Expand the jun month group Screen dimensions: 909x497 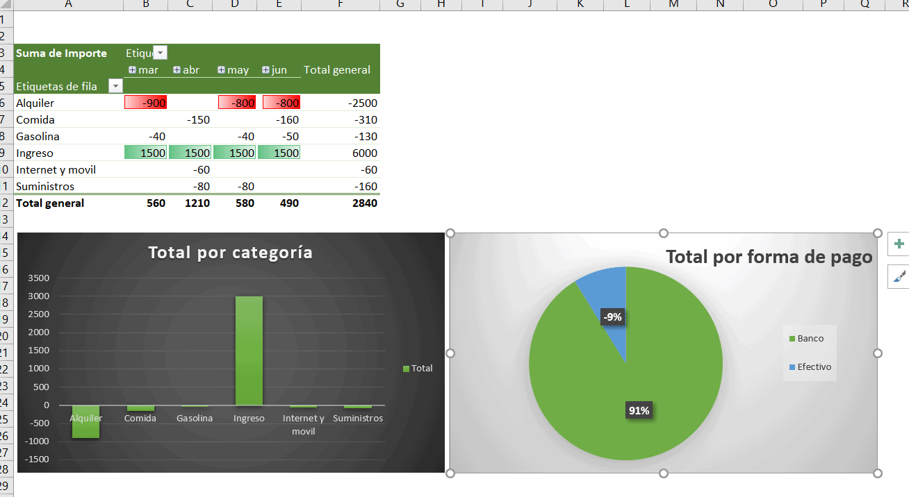click(265, 69)
